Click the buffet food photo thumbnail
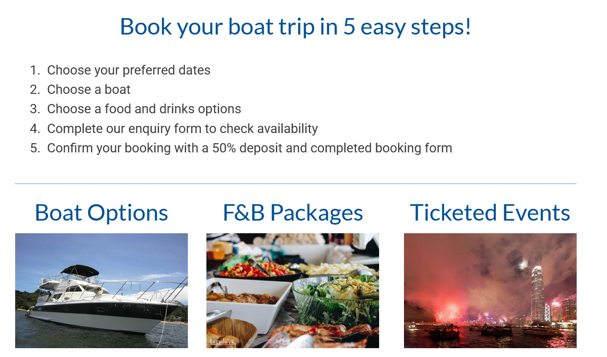 click(x=293, y=290)
